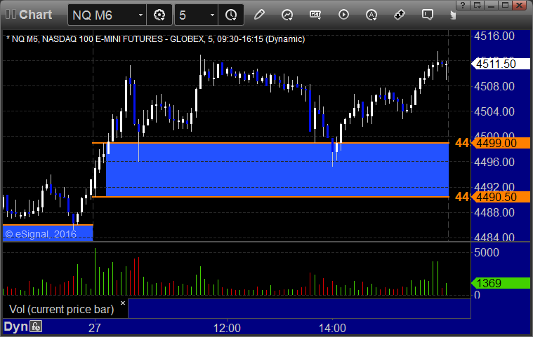Image resolution: width=533 pixels, height=337 pixels.
Task: Expand the interval 5 dropdown
Action: (x=212, y=15)
